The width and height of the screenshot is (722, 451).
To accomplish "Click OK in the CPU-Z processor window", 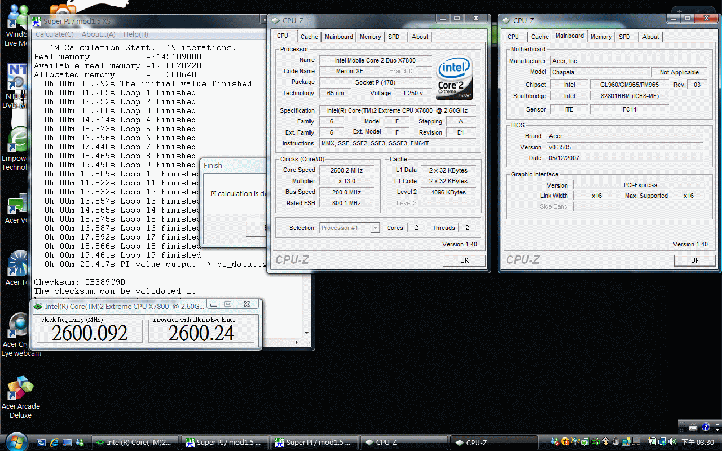I will [464, 260].
